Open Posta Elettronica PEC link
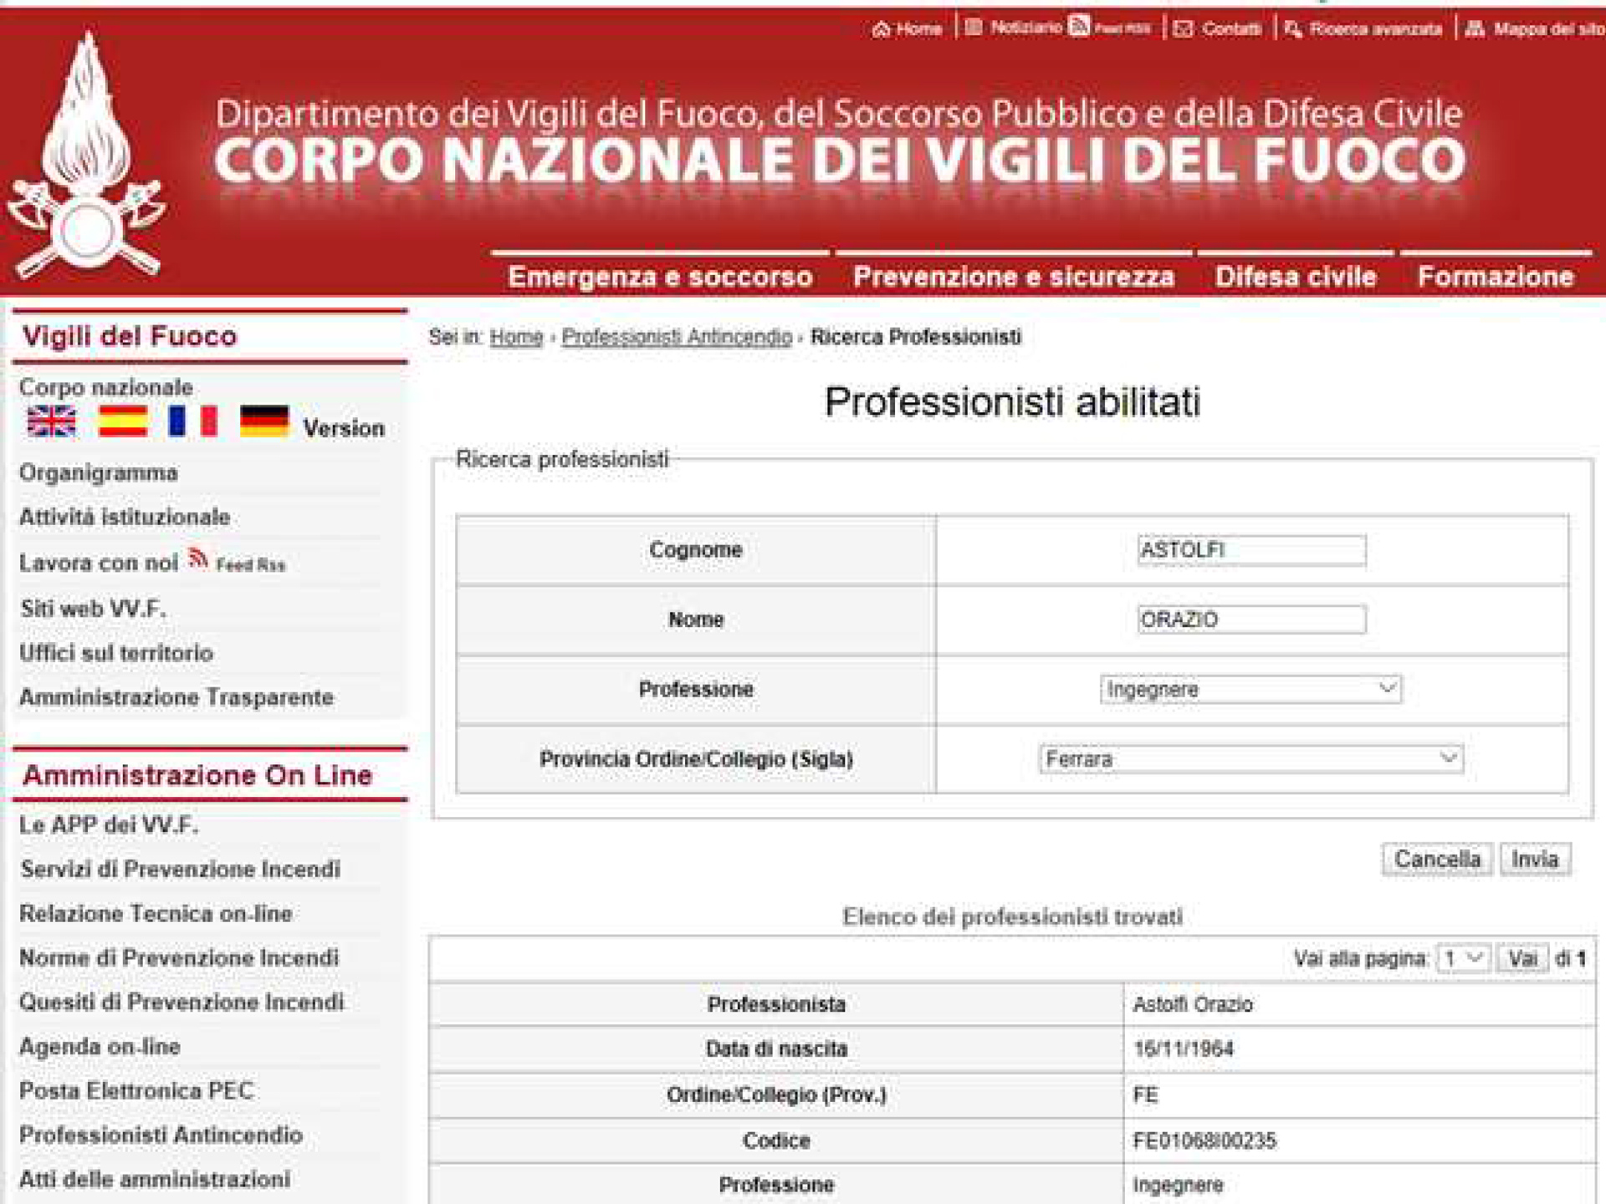Screen dimensions: 1606x1204 136,1091
